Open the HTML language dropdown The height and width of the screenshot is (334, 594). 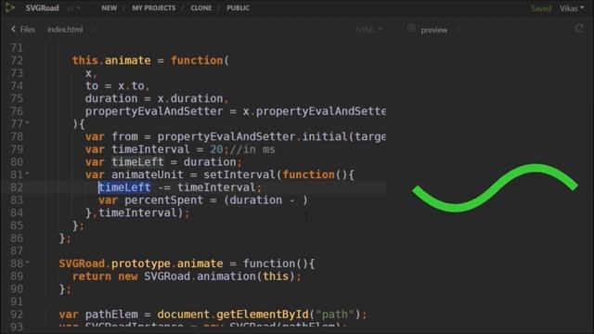click(368, 30)
